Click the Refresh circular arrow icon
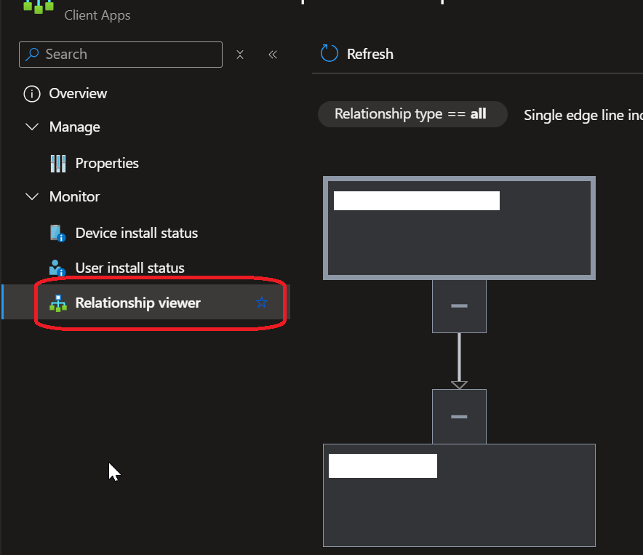Viewport: 643px width, 555px height. pyautogui.click(x=330, y=54)
